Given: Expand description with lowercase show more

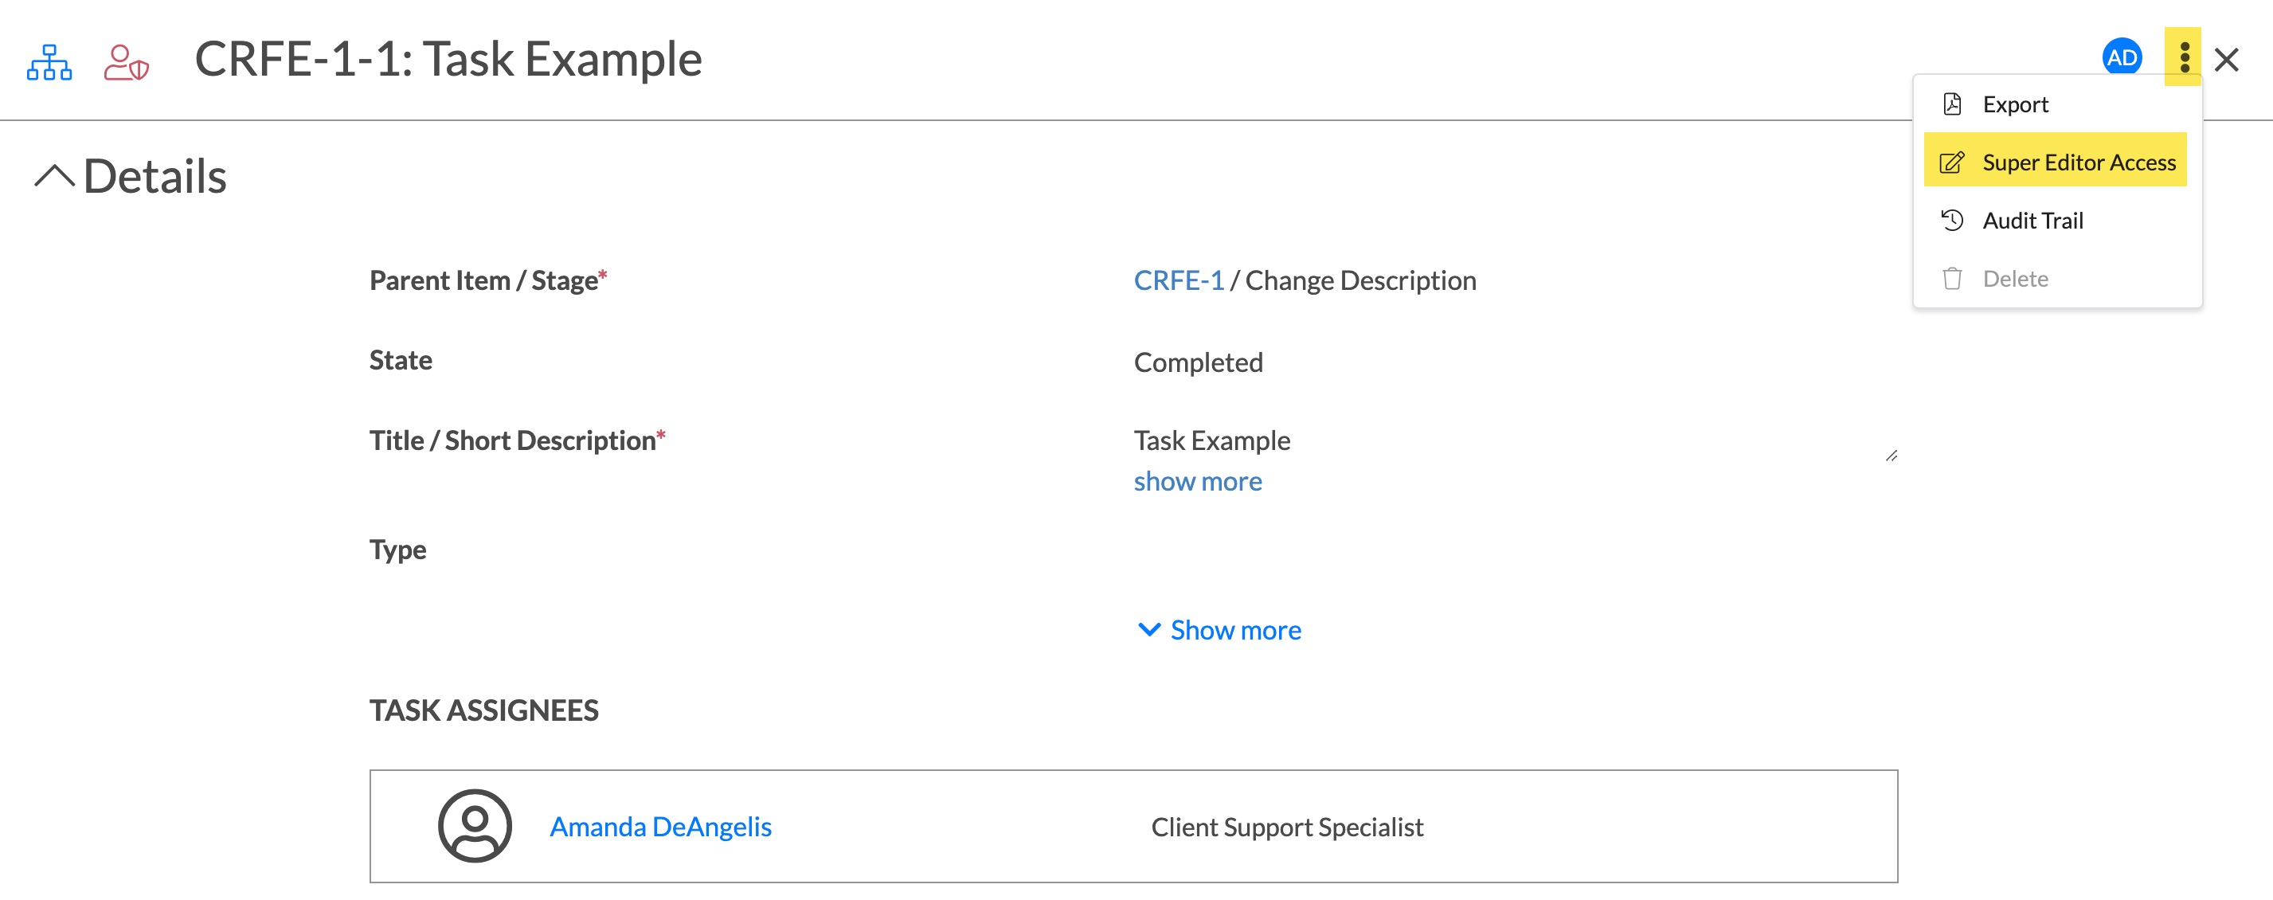Looking at the screenshot, I should pyautogui.click(x=1197, y=482).
